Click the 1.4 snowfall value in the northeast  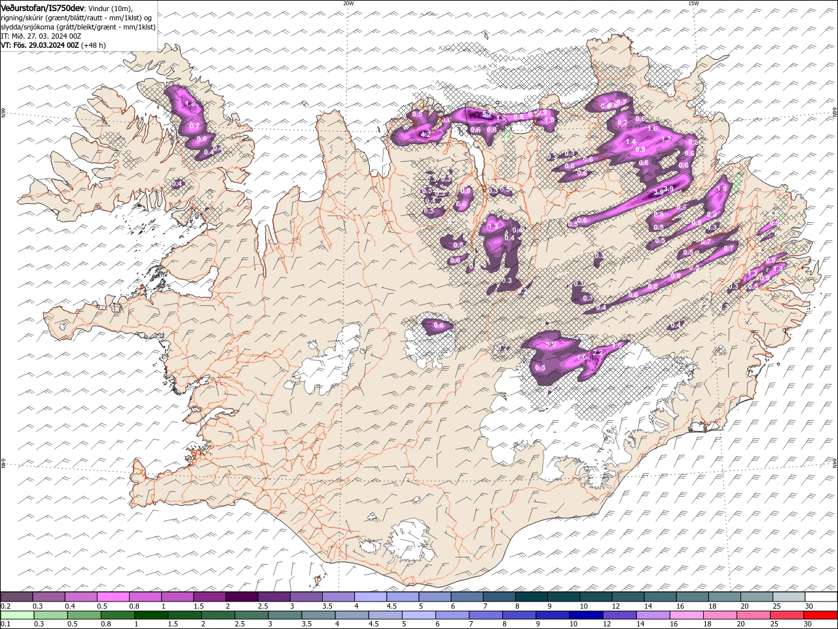point(631,142)
